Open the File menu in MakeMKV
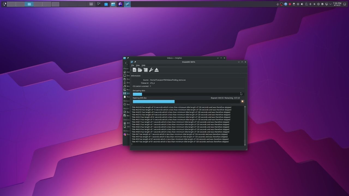Viewport: 349px width, 196px height. click(x=133, y=65)
